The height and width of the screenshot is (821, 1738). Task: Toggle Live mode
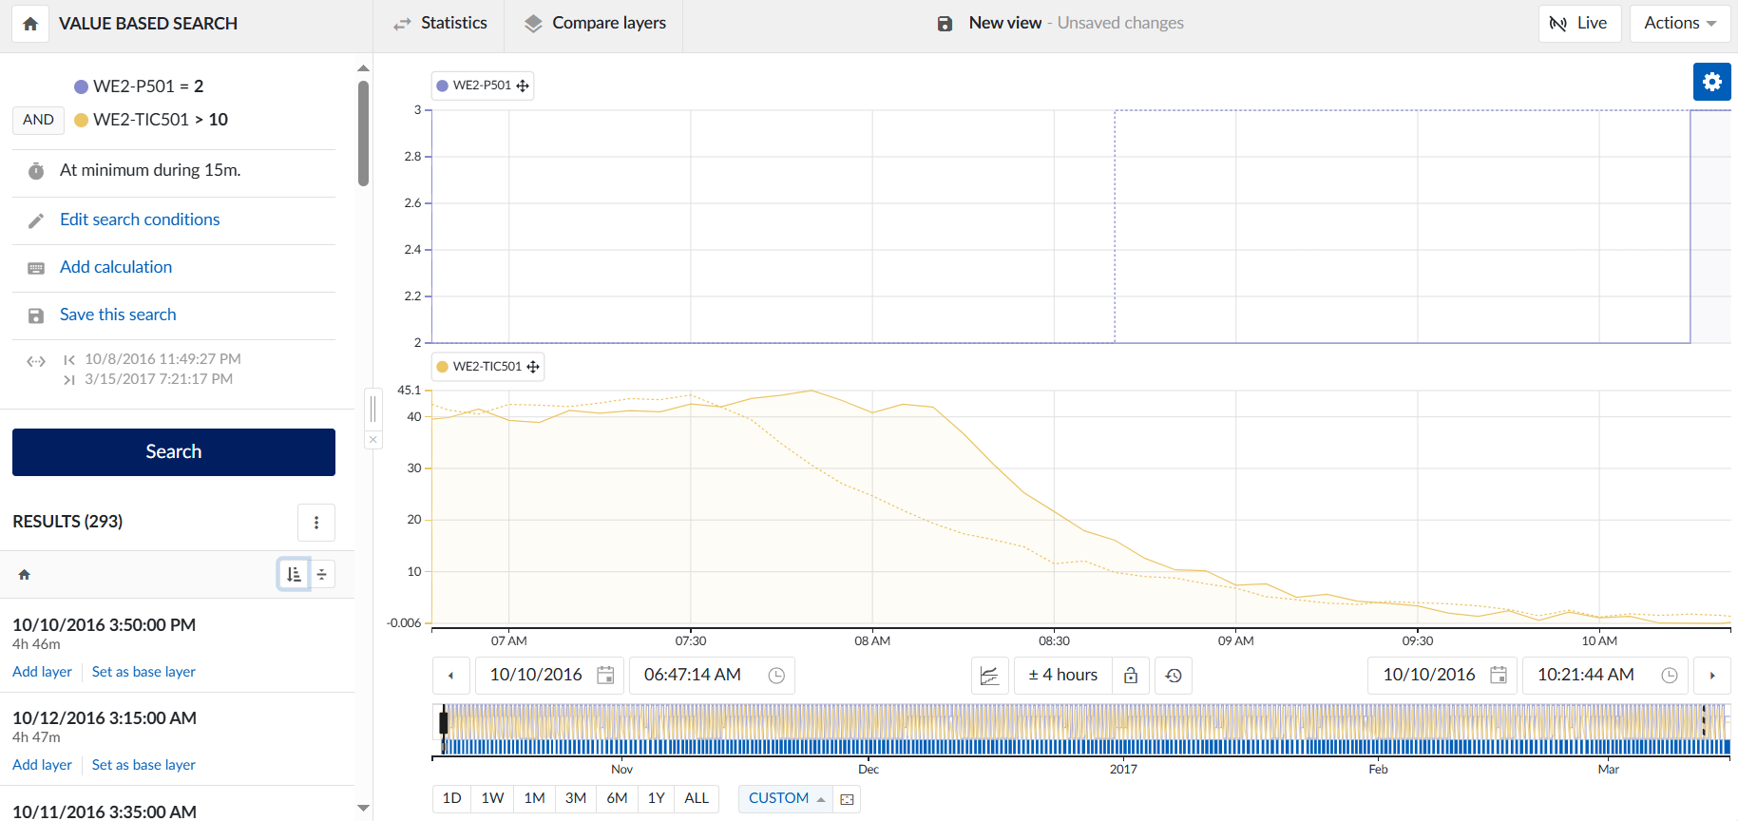pos(1579,23)
